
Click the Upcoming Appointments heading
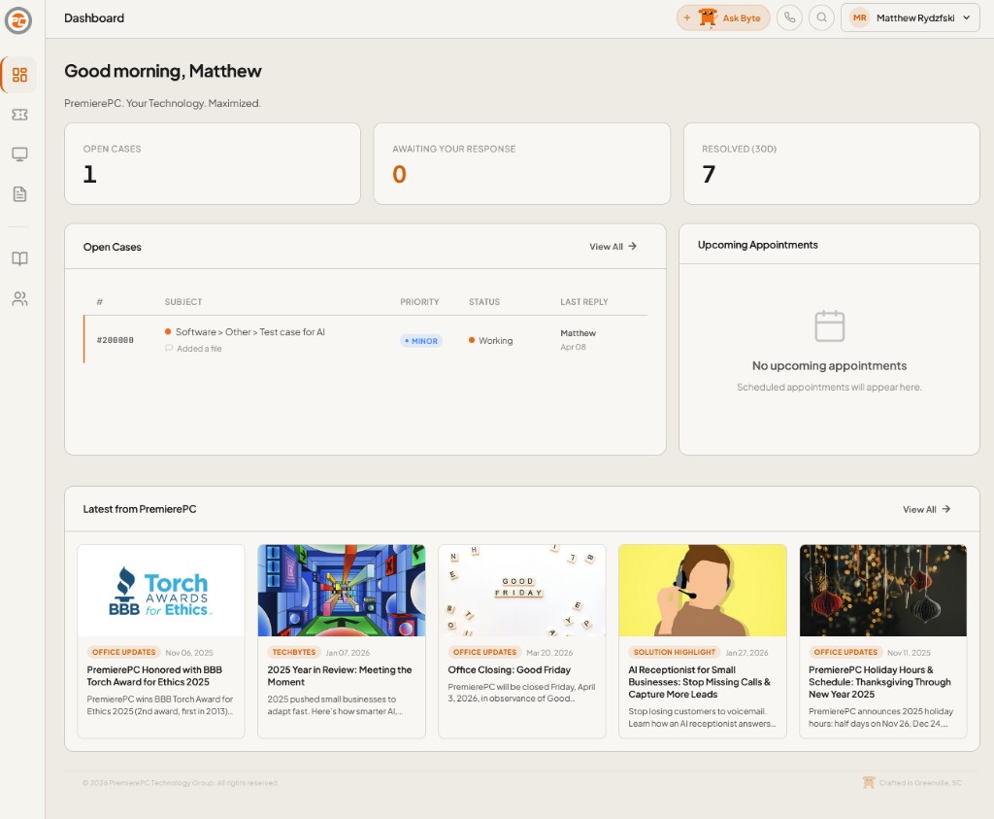757,245
